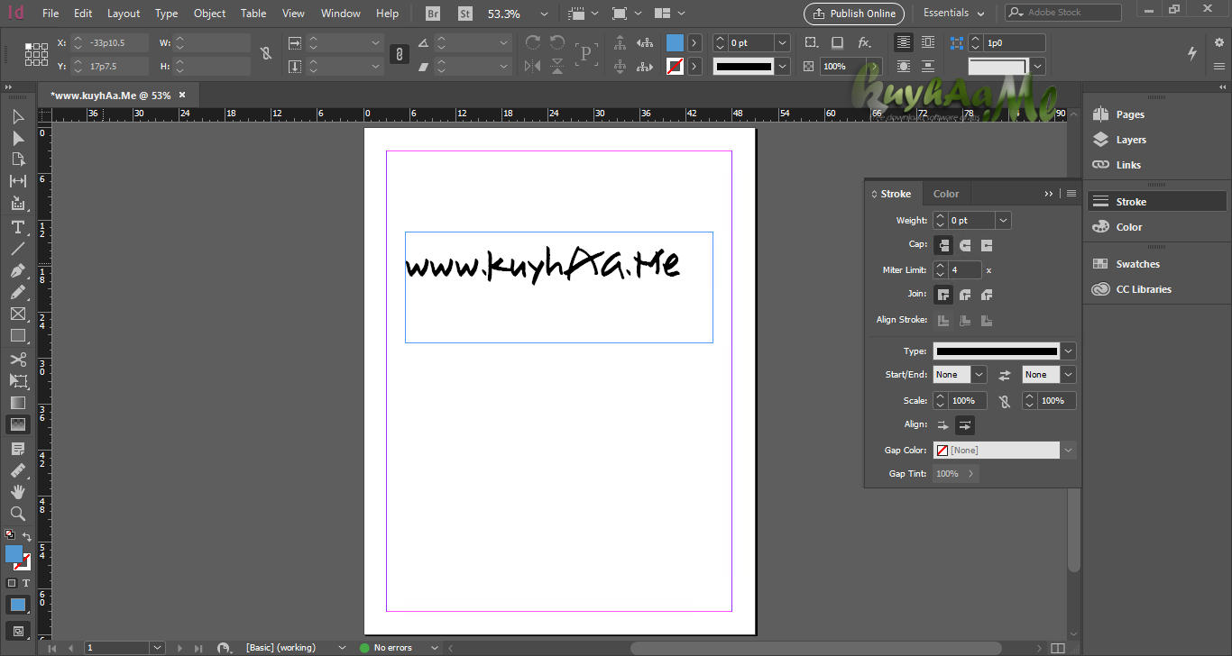Swap start and end arrowheads icon
Viewport: 1232px width, 656px height.
(x=1005, y=375)
